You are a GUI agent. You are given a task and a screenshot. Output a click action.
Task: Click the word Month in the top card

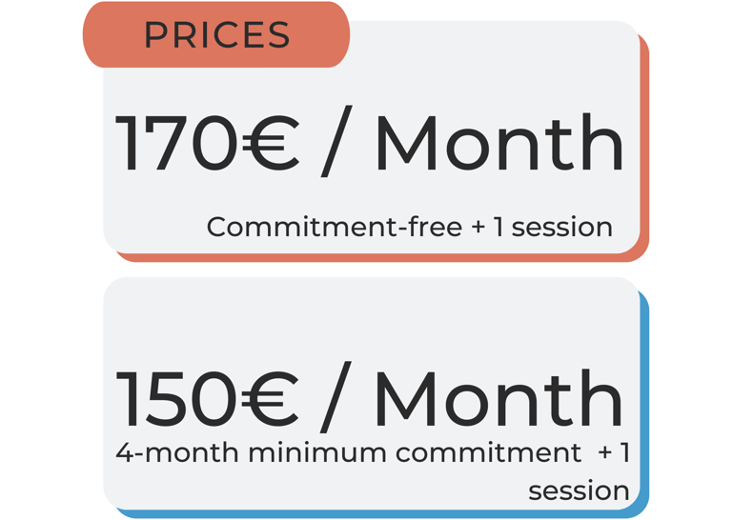pyautogui.click(x=499, y=143)
